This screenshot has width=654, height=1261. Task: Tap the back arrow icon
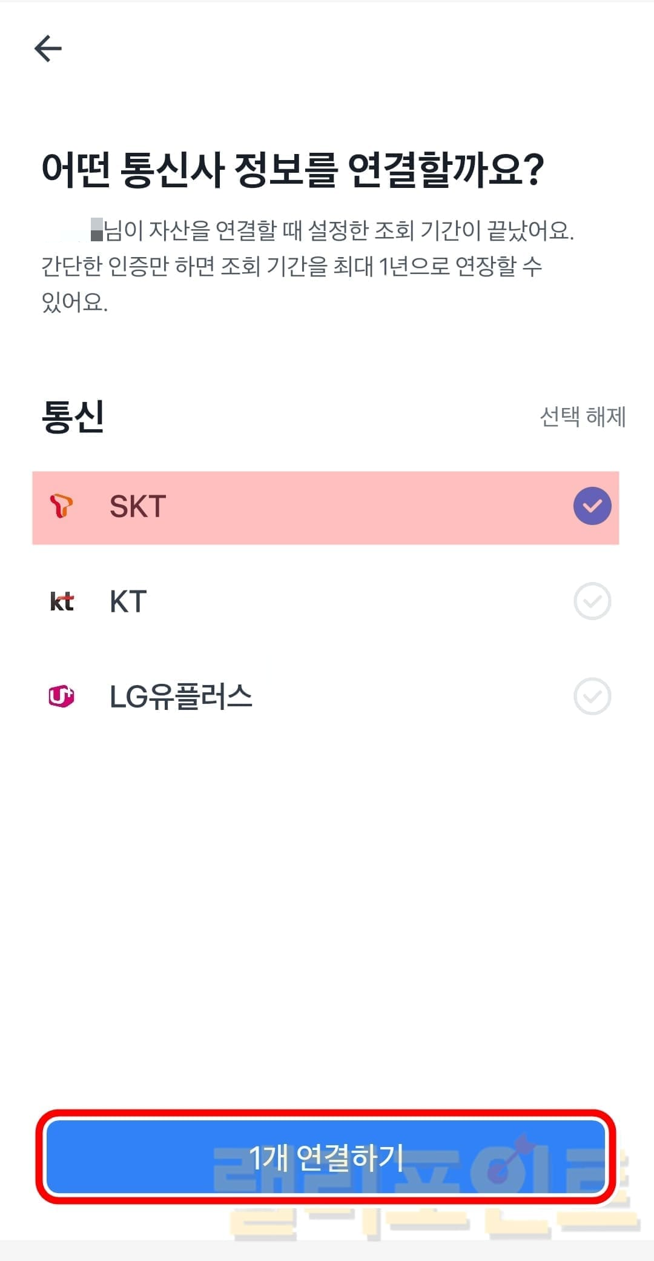click(48, 48)
